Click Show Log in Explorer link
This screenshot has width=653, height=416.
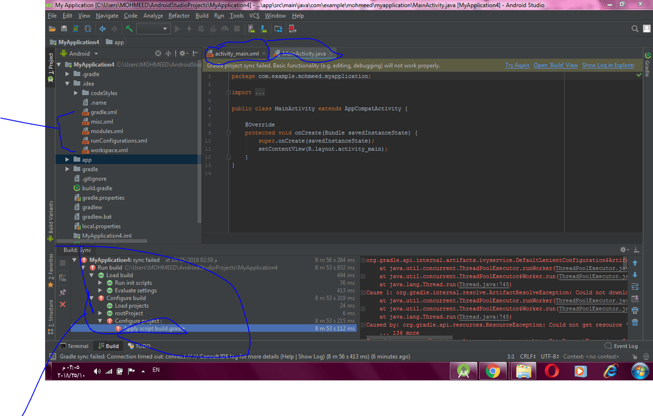pyautogui.click(x=608, y=65)
